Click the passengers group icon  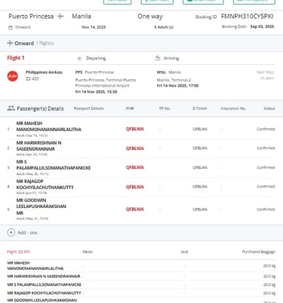coord(11,109)
